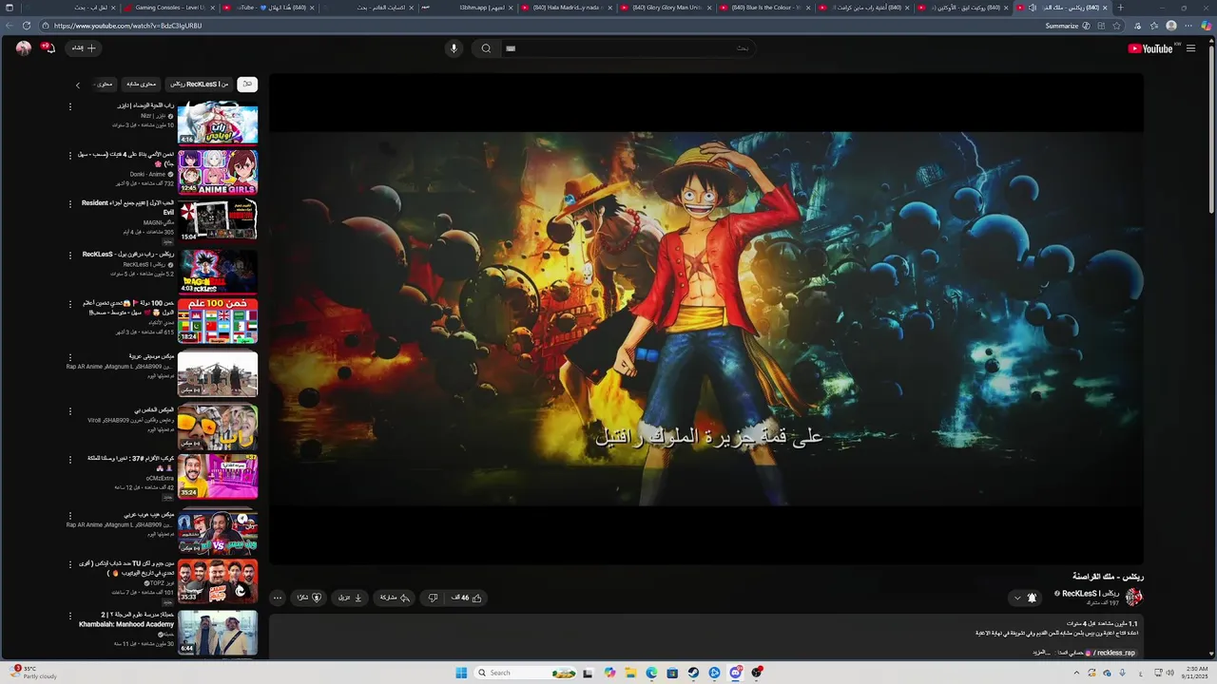1217x684 pixels.
Task: Open the account avatar menu
Action: pyautogui.click(x=24, y=47)
